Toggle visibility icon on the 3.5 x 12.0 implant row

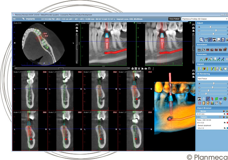click(225, 123)
